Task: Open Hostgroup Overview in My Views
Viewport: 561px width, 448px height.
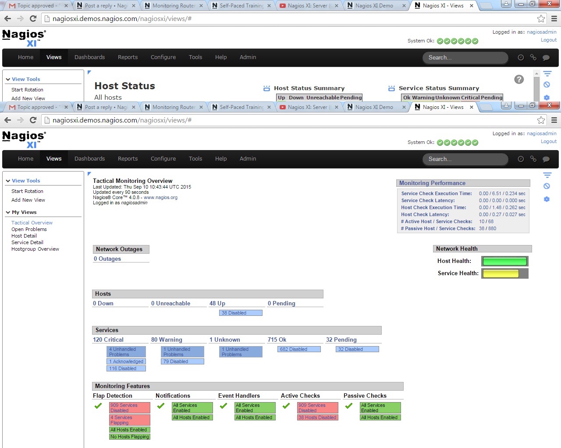Action: [35, 249]
